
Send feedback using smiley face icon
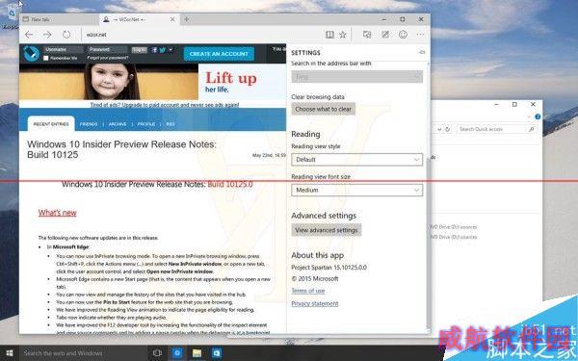coord(404,35)
